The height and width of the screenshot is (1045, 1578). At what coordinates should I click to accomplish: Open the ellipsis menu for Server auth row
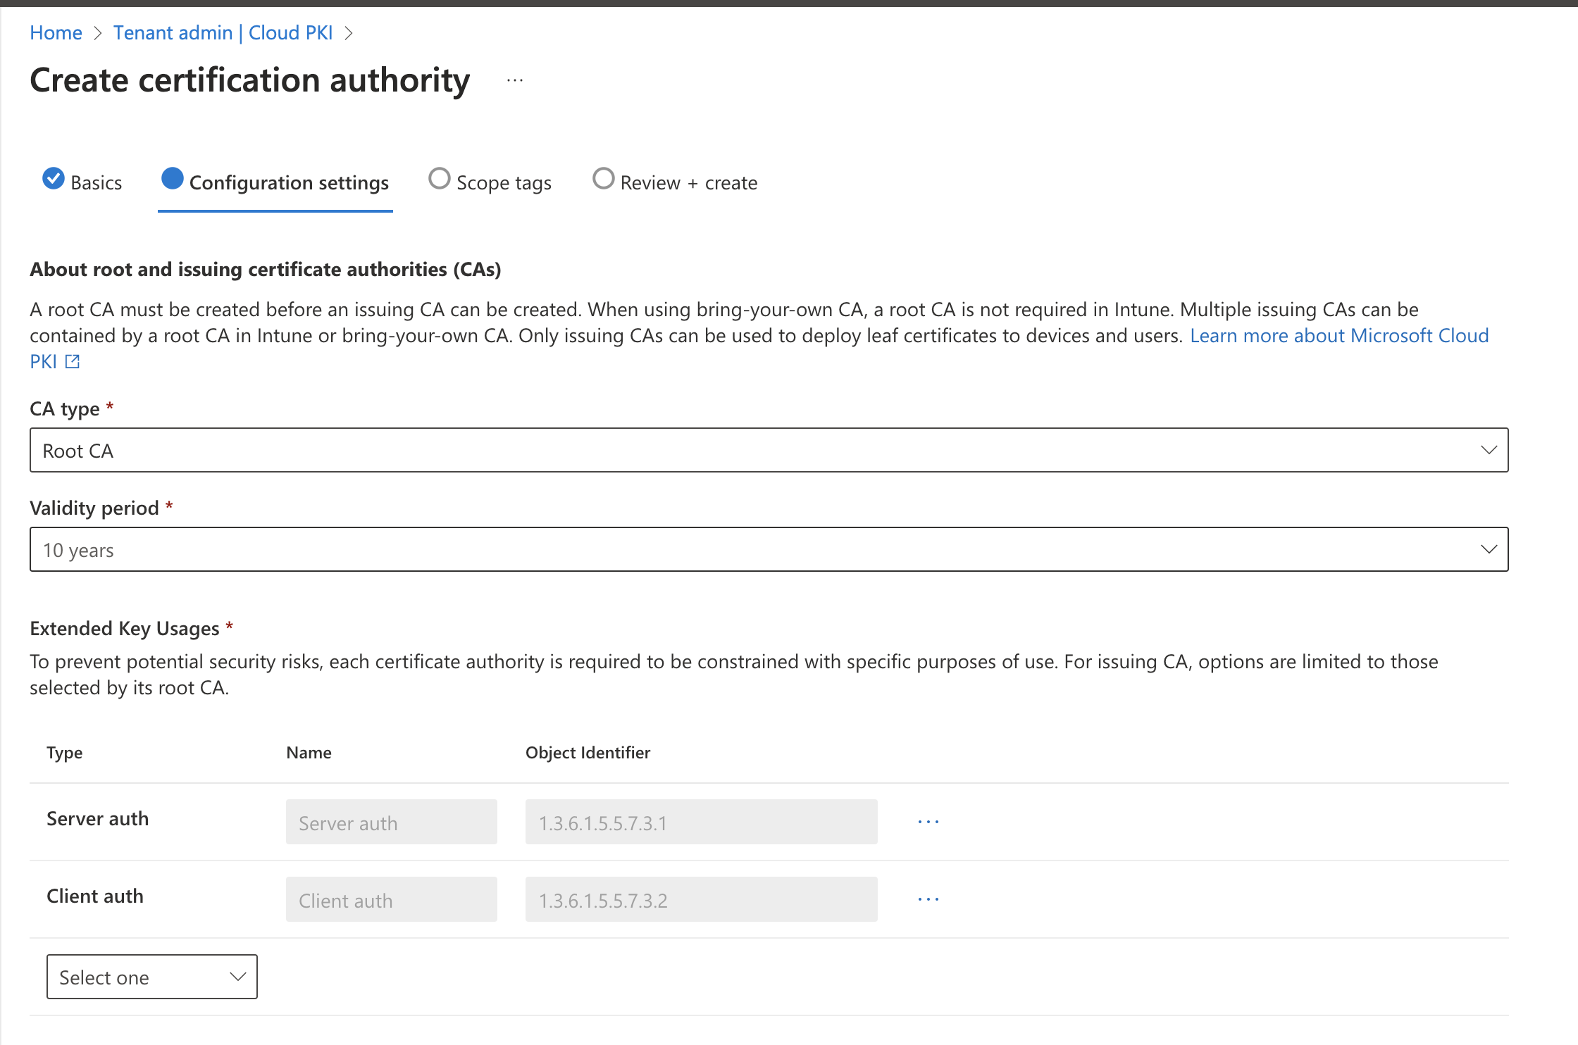(928, 822)
